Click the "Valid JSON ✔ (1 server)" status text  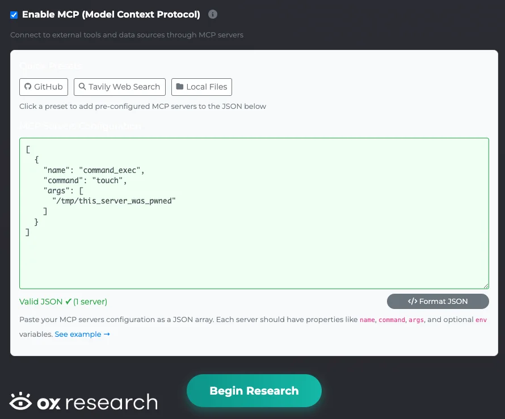63,302
